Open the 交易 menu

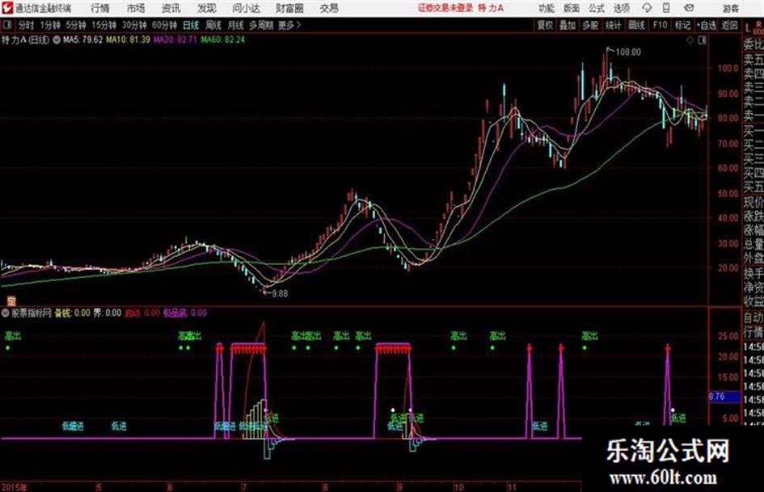click(x=329, y=8)
